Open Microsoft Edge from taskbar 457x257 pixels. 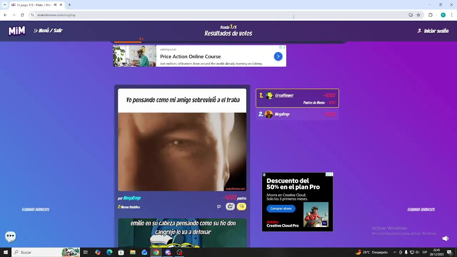[x=110, y=252]
